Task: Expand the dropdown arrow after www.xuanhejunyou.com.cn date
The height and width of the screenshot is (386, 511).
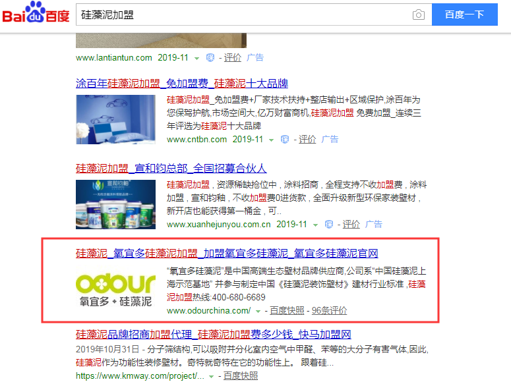Action: pyautogui.click(x=315, y=225)
